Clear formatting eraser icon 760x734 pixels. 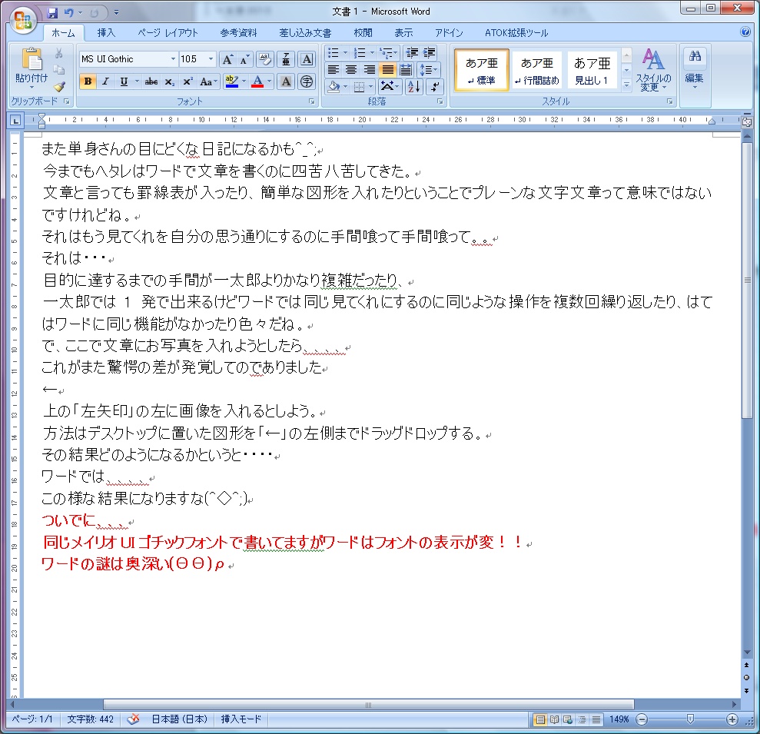coord(264,60)
